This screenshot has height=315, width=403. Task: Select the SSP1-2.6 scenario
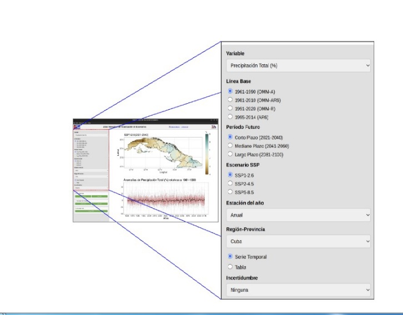230,175
